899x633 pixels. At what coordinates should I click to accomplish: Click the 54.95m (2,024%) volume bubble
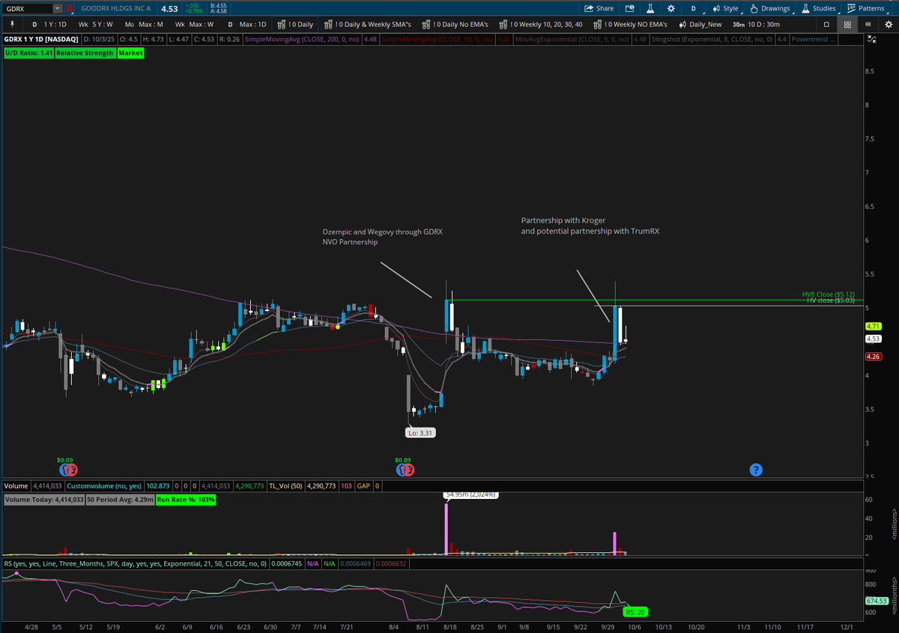(470, 494)
